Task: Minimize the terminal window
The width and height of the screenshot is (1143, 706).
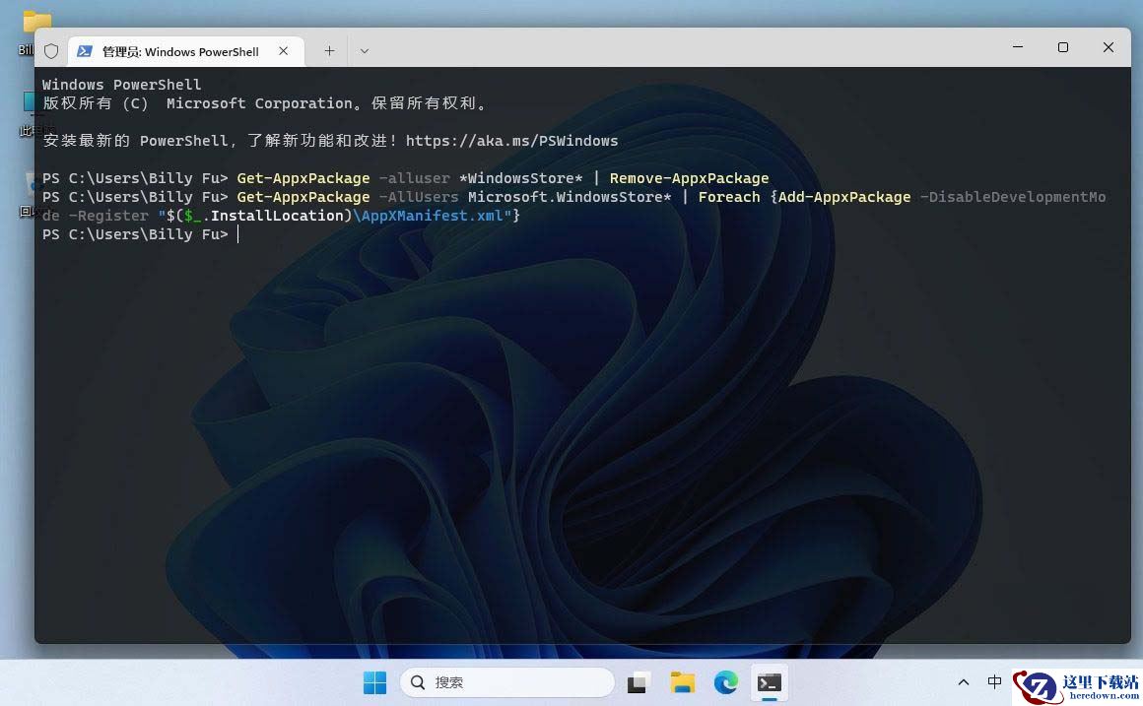Action: tap(1018, 47)
